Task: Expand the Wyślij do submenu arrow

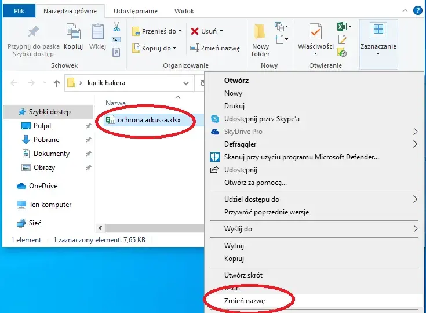Action: [x=415, y=229]
